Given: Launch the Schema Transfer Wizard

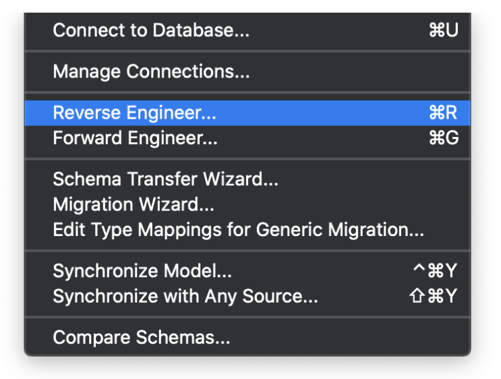Looking at the screenshot, I should 165,179.
